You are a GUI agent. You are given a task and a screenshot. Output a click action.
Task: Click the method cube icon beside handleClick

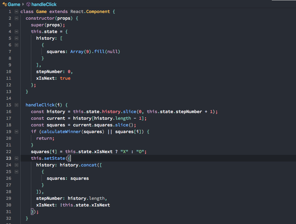(x=28, y=4)
